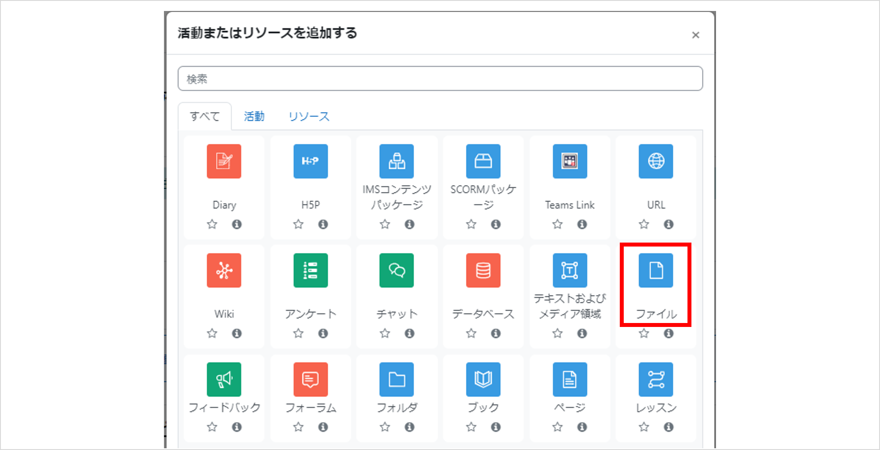Image resolution: width=880 pixels, height=450 pixels.
Task: Star フォルダ as favourite
Action: (x=385, y=427)
